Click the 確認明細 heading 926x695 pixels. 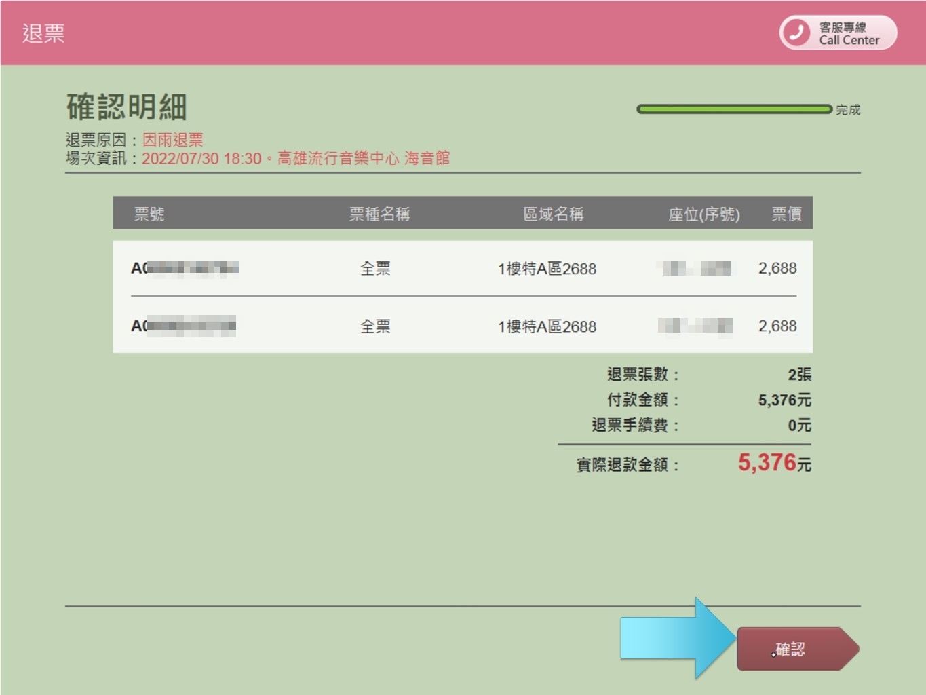127,107
